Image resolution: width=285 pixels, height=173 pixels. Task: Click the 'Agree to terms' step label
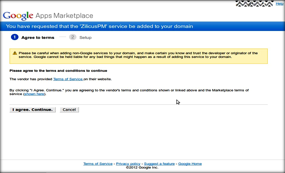[x=38, y=37]
